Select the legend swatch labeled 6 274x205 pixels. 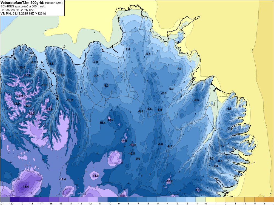coord(269,200)
